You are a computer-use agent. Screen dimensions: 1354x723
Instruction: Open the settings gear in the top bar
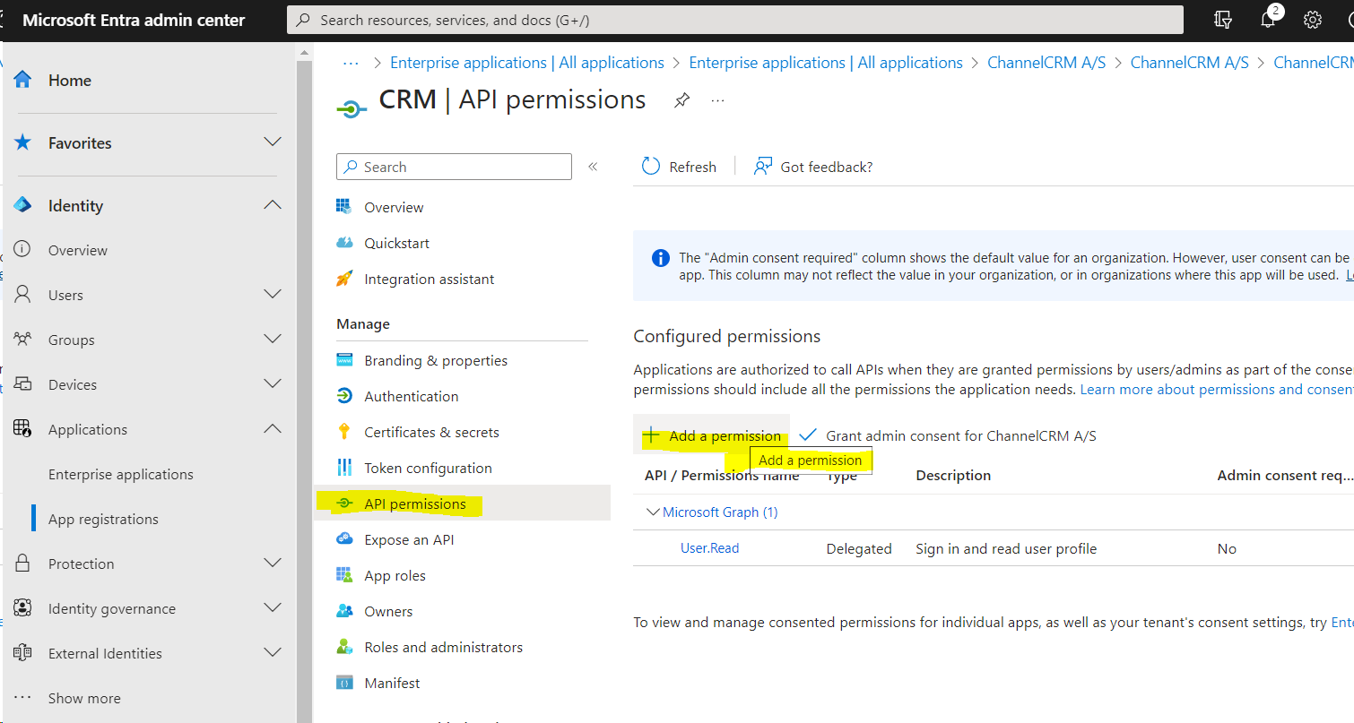(1313, 20)
